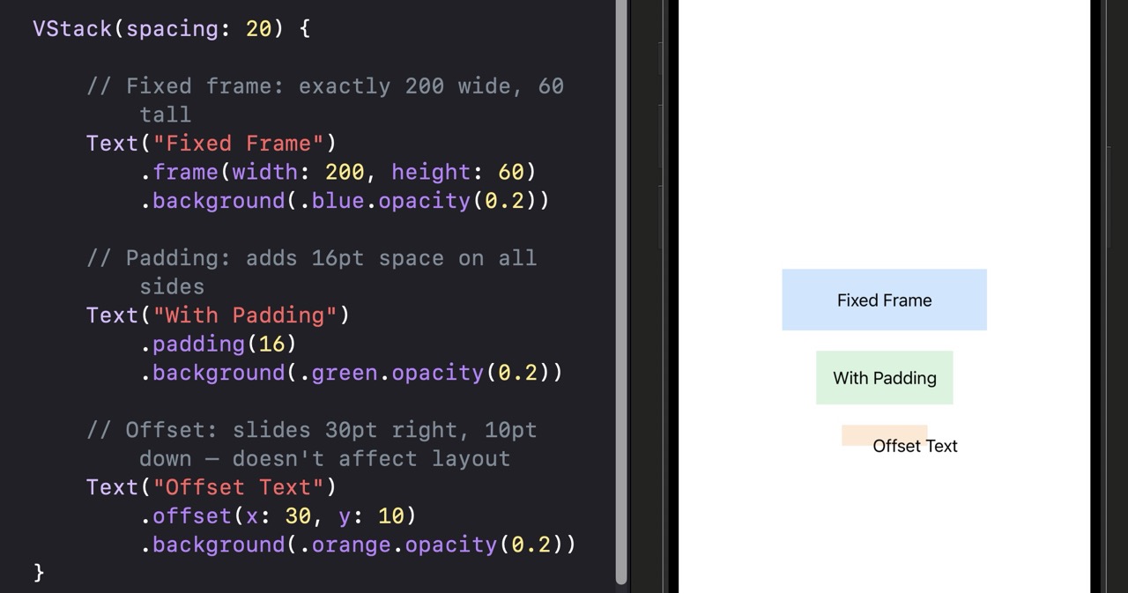Click the spacing value 20 in VStack
Viewport: 1128px width, 593px height.
(258, 28)
